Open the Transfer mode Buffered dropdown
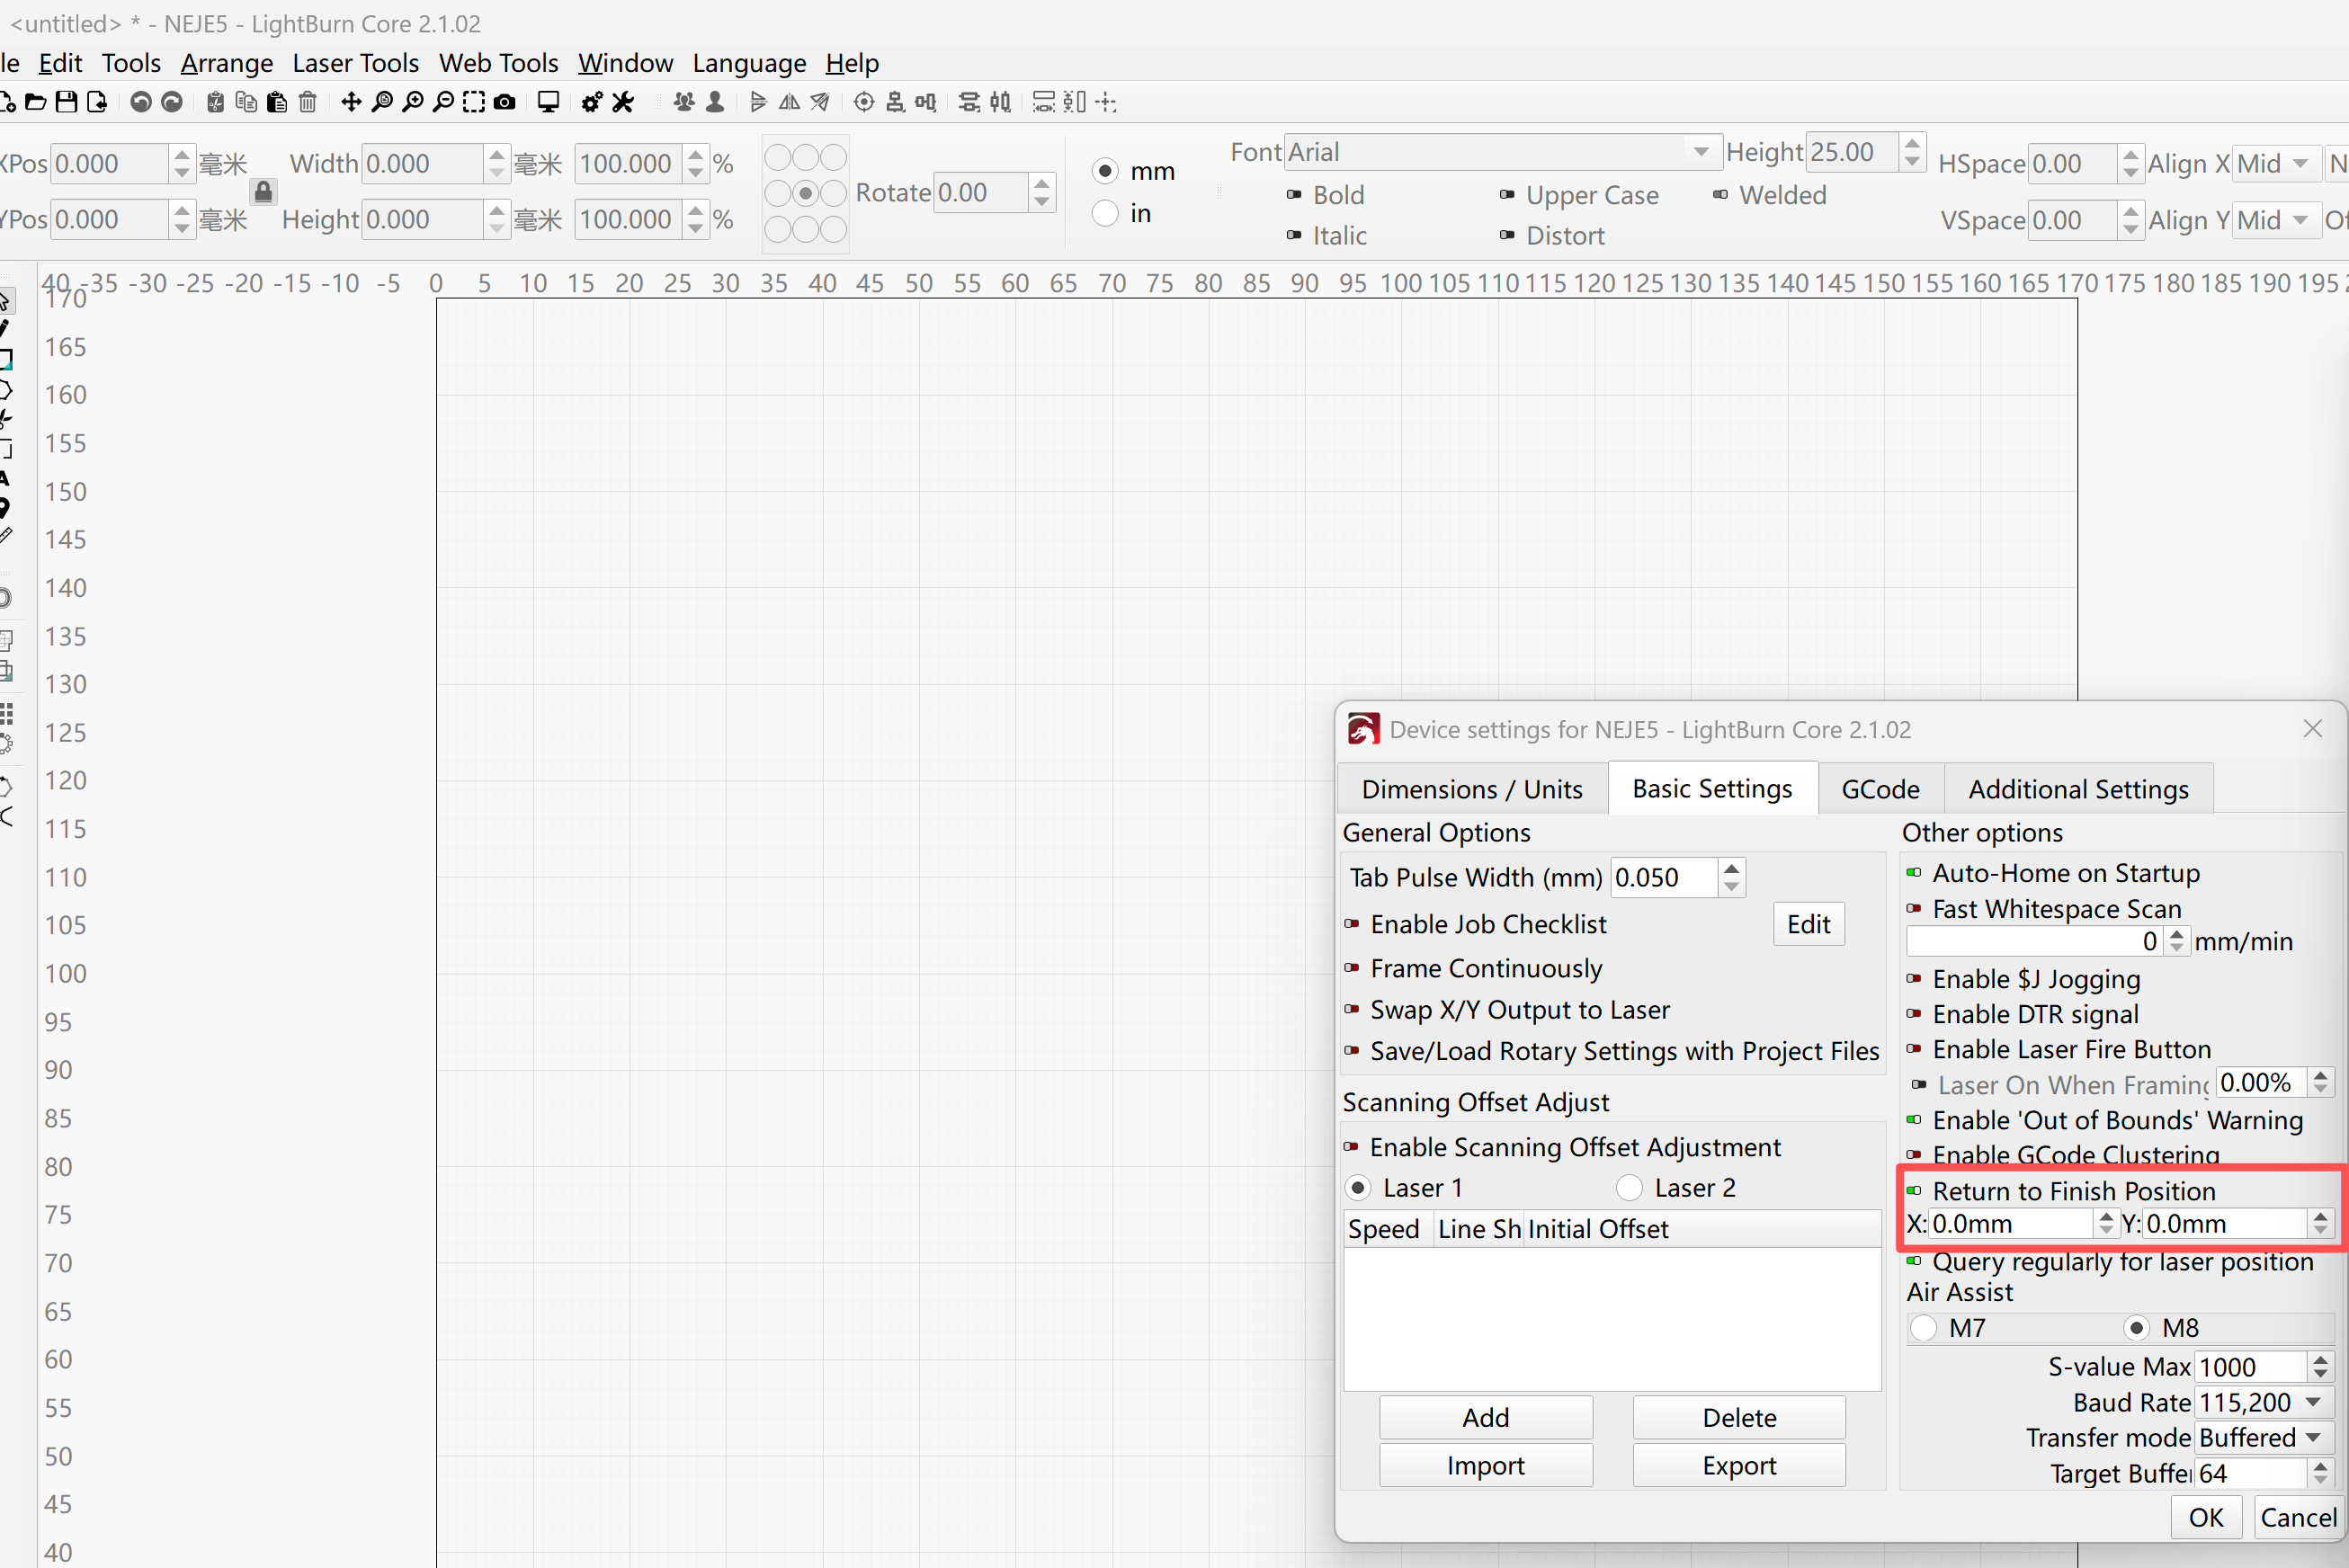This screenshot has width=2349, height=1568. point(2264,1437)
